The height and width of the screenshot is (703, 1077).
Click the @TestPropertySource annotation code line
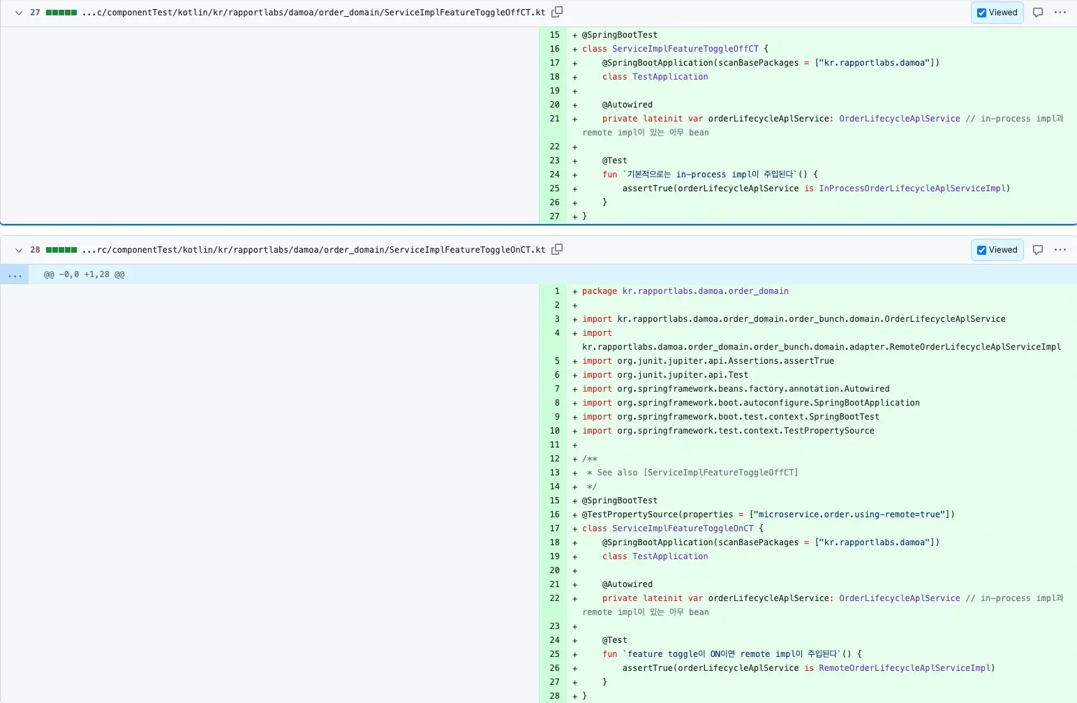click(768, 515)
